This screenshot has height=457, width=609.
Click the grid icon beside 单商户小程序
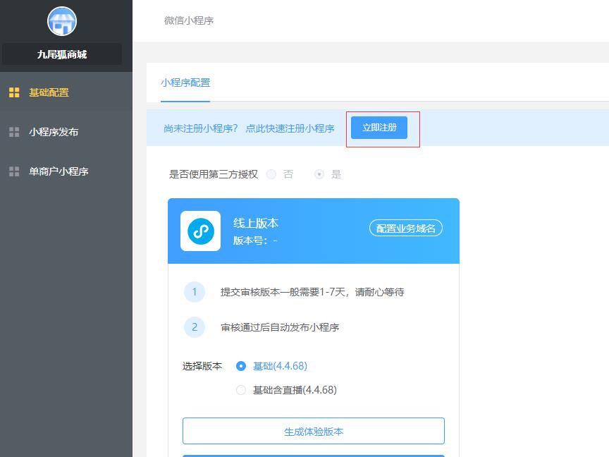click(14, 171)
